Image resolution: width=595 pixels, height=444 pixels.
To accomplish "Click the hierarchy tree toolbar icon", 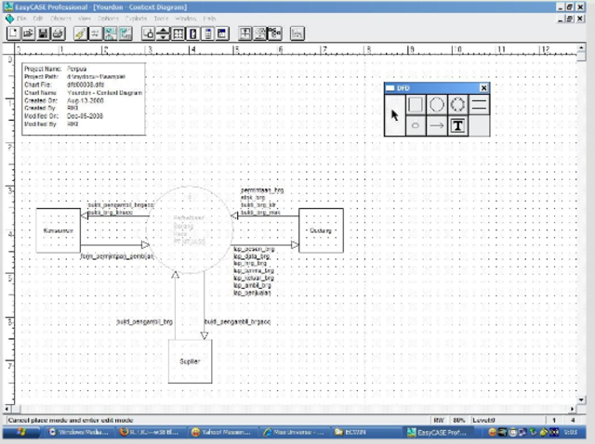I will [x=275, y=33].
